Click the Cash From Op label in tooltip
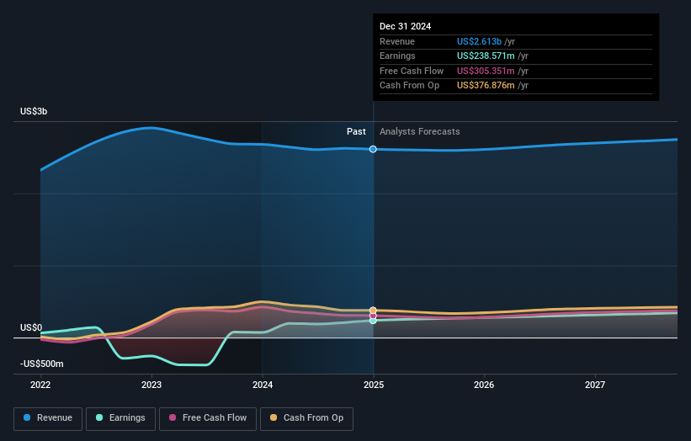This screenshot has width=691, height=441. 409,86
